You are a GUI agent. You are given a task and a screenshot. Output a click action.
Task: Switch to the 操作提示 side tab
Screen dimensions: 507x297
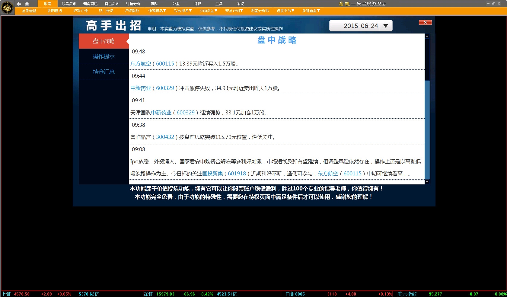coord(104,56)
